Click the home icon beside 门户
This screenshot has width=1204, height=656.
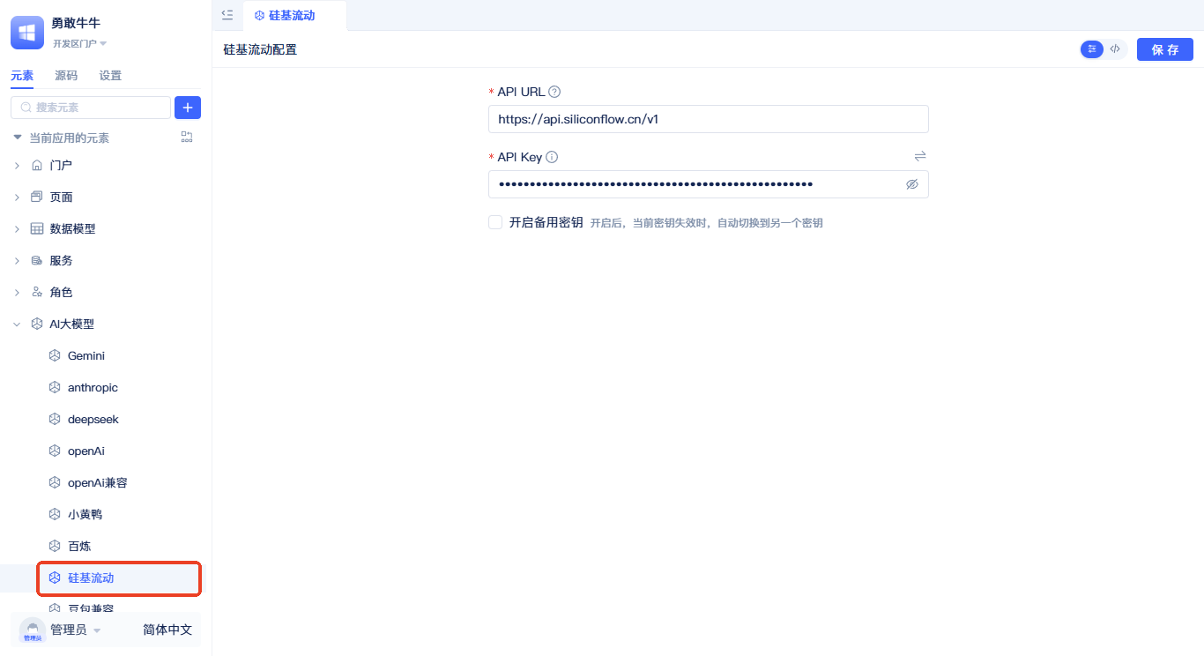[x=37, y=165]
